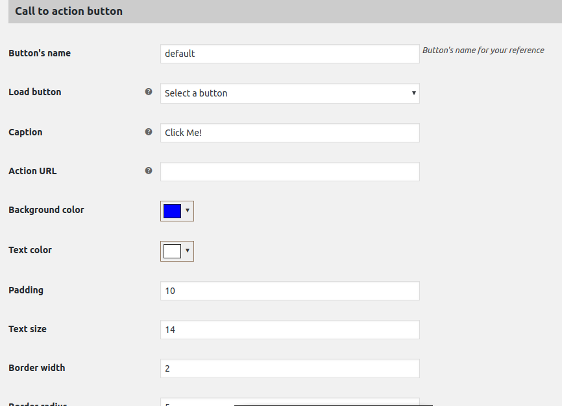Viewport: 562px width, 406px height.
Task: Expand the Background color picker arrow
Action: 188,210
